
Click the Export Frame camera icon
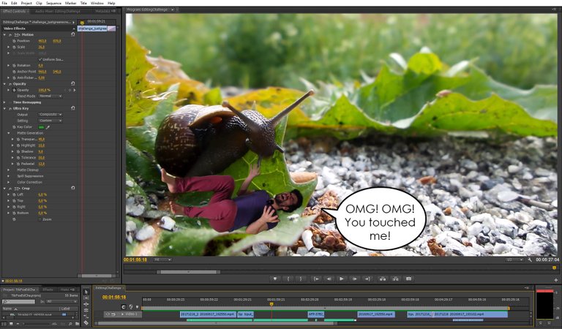coord(408,279)
